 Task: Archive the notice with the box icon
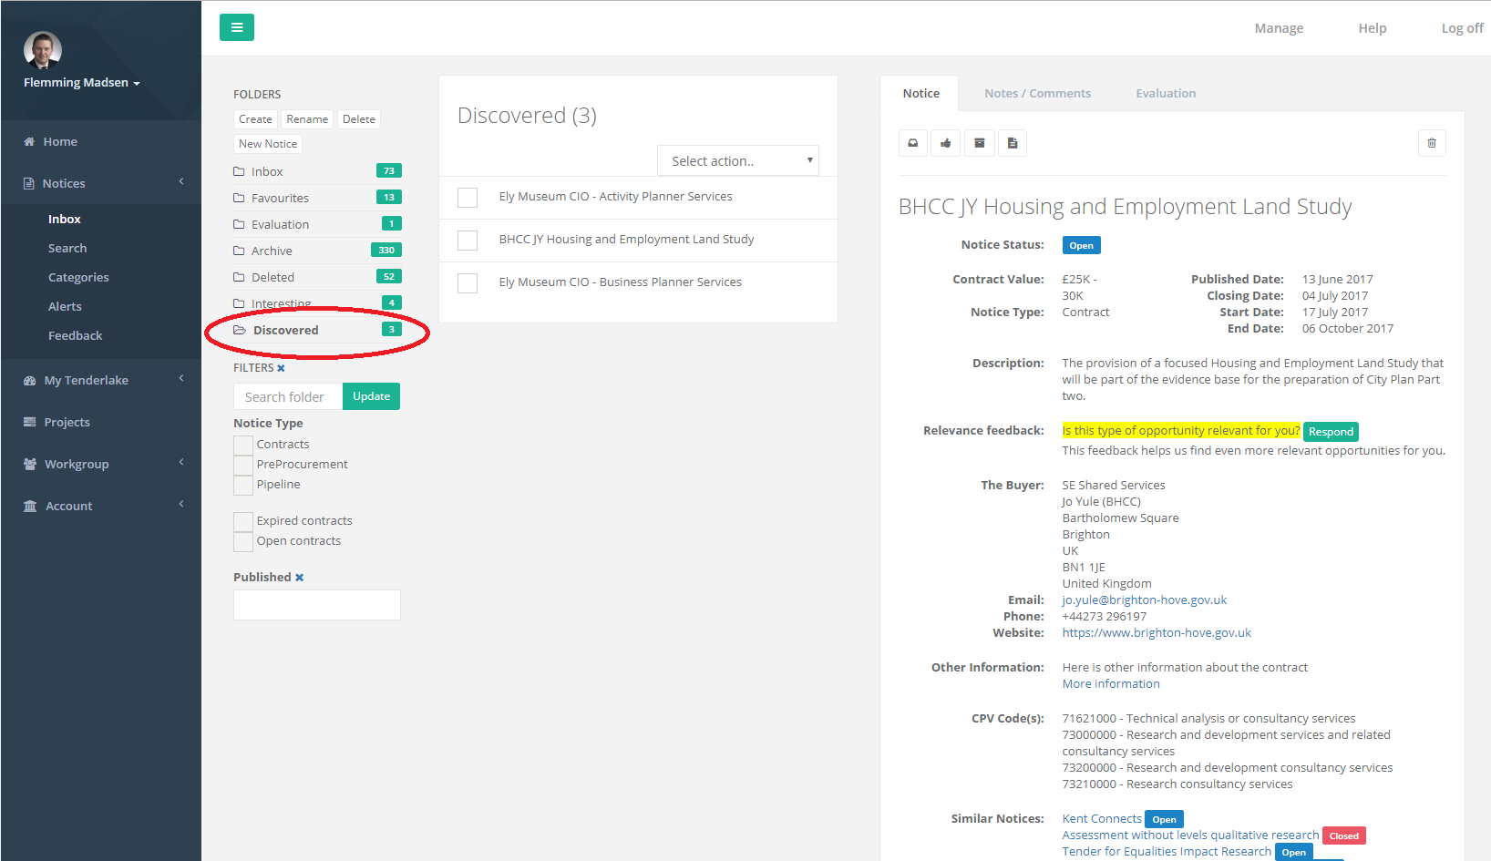(979, 143)
